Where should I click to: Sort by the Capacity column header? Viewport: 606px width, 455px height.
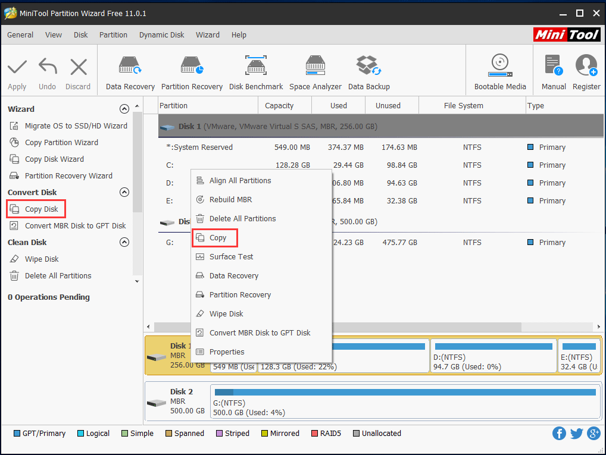point(285,105)
